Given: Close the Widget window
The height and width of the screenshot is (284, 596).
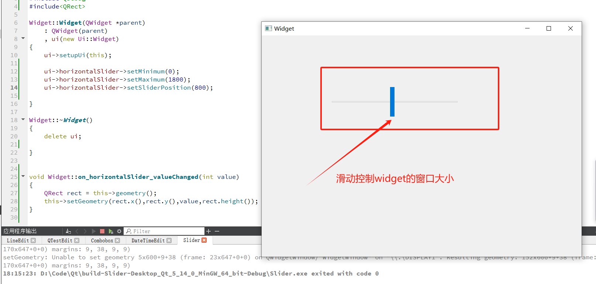Looking at the screenshot, I should pos(571,28).
